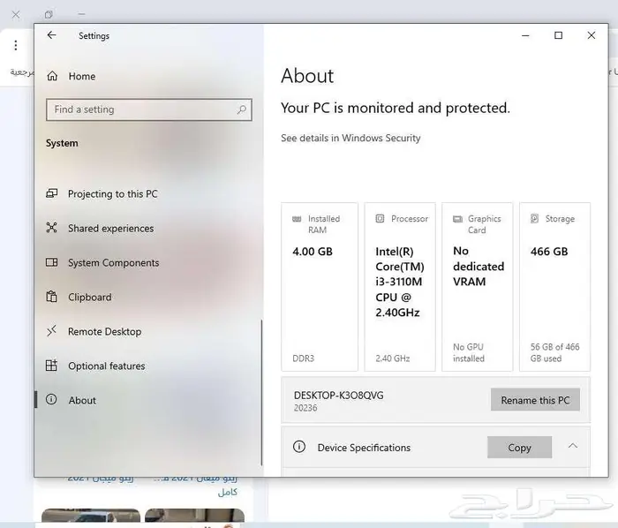Select the Installed RAM card

point(320,287)
